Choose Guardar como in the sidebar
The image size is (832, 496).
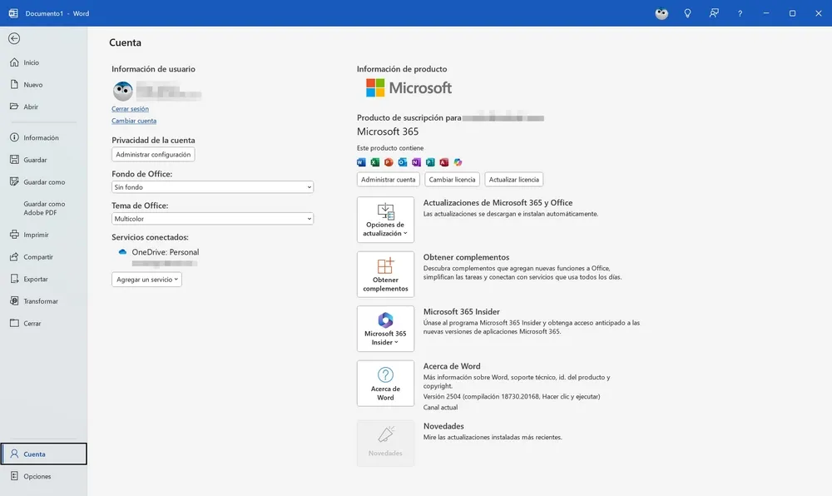pyautogui.click(x=43, y=182)
